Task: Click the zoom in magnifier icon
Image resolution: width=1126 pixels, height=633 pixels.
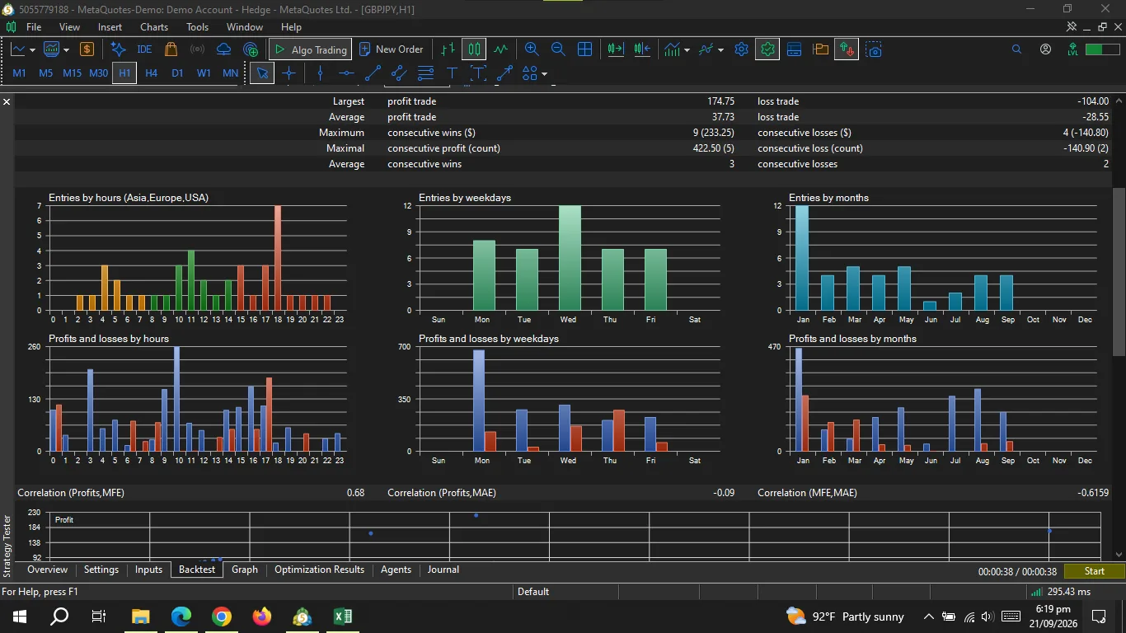Action: [532, 49]
